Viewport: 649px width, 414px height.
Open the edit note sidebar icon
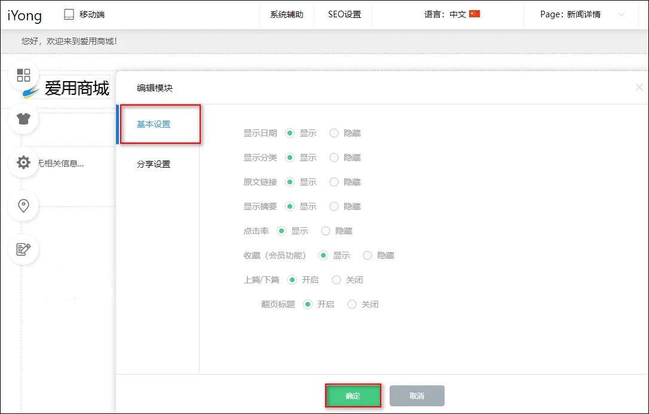[23, 249]
